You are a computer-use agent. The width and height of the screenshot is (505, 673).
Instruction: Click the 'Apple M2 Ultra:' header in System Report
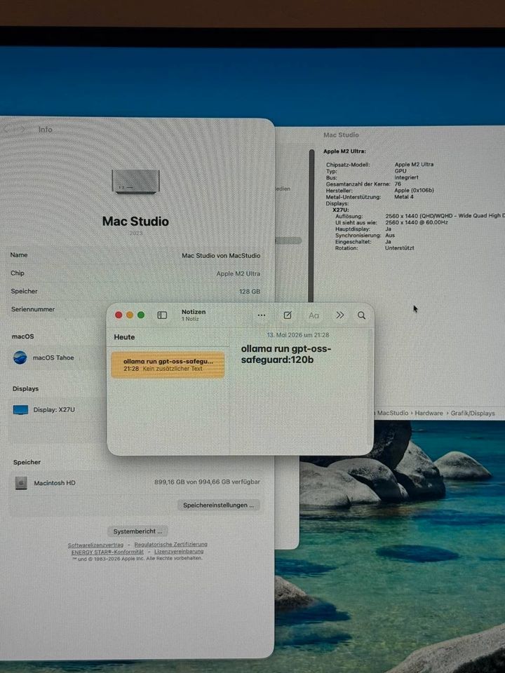(344, 151)
